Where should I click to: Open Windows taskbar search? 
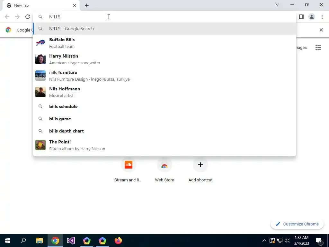point(23,241)
